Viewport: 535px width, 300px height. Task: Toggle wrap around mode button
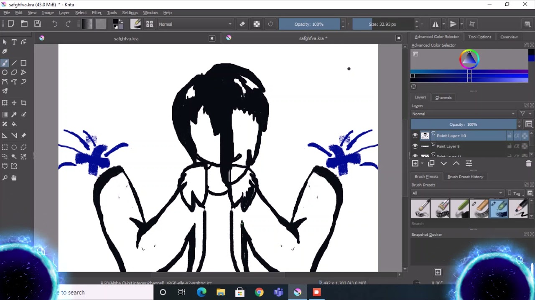tap(472, 24)
